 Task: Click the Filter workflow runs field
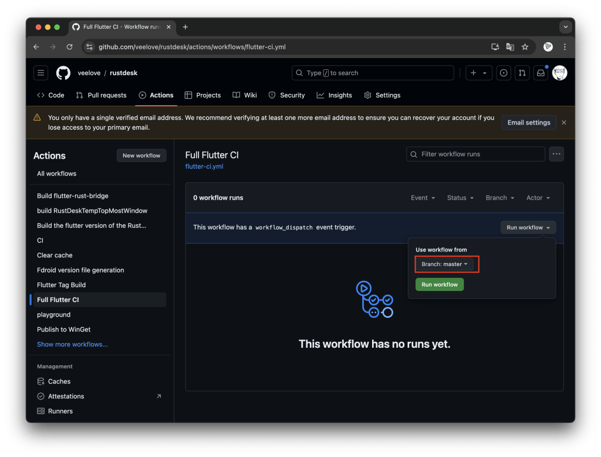[475, 153]
